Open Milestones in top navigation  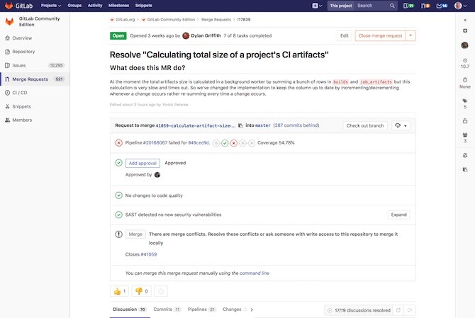coord(118,6)
